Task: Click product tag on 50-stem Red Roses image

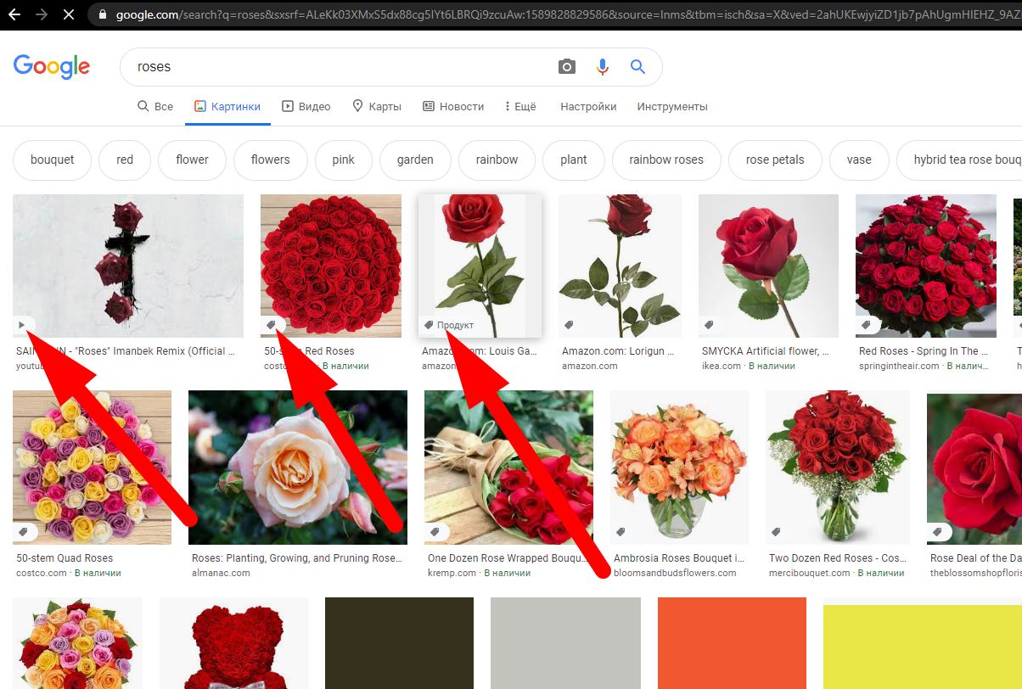Action: (x=272, y=325)
